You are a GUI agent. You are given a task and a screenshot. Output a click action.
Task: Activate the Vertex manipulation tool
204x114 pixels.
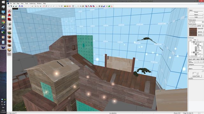pyautogui.click(x=9, y=54)
